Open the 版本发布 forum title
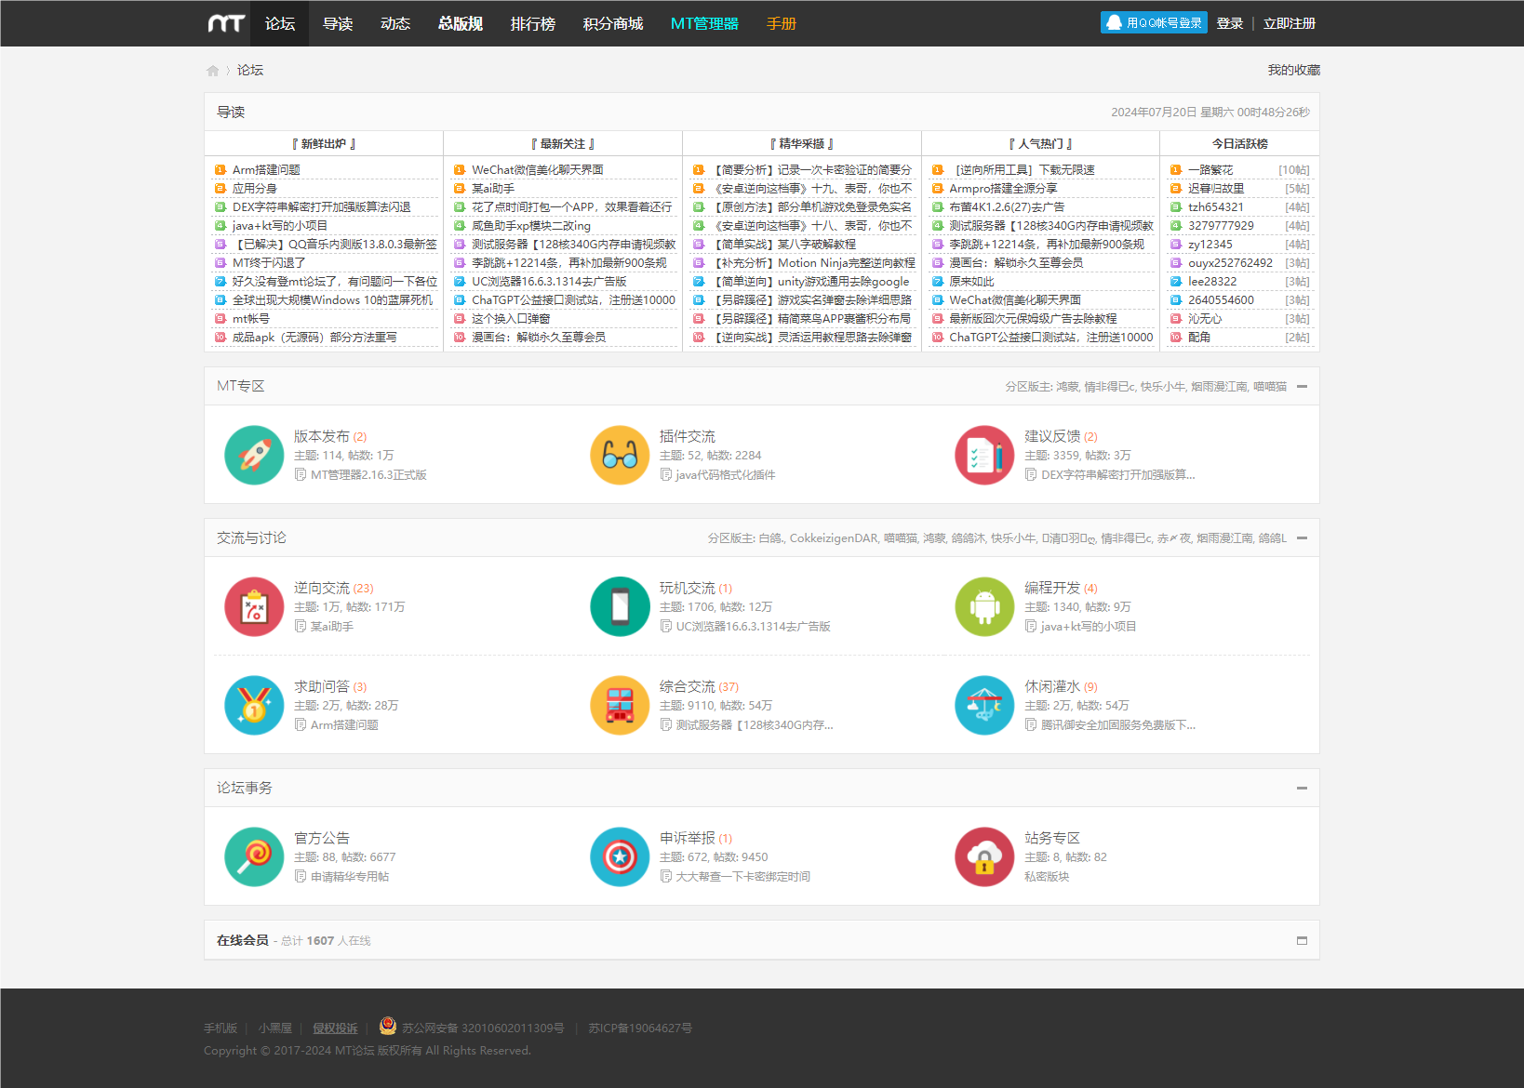The width and height of the screenshot is (1524, 1088). pyautogui.click(x=322, y=436)
